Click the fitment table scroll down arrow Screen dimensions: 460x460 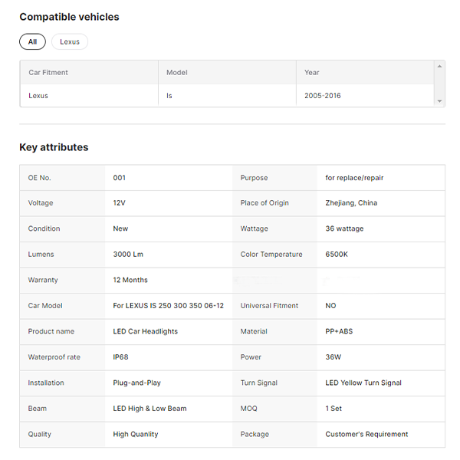click(439, 101)
